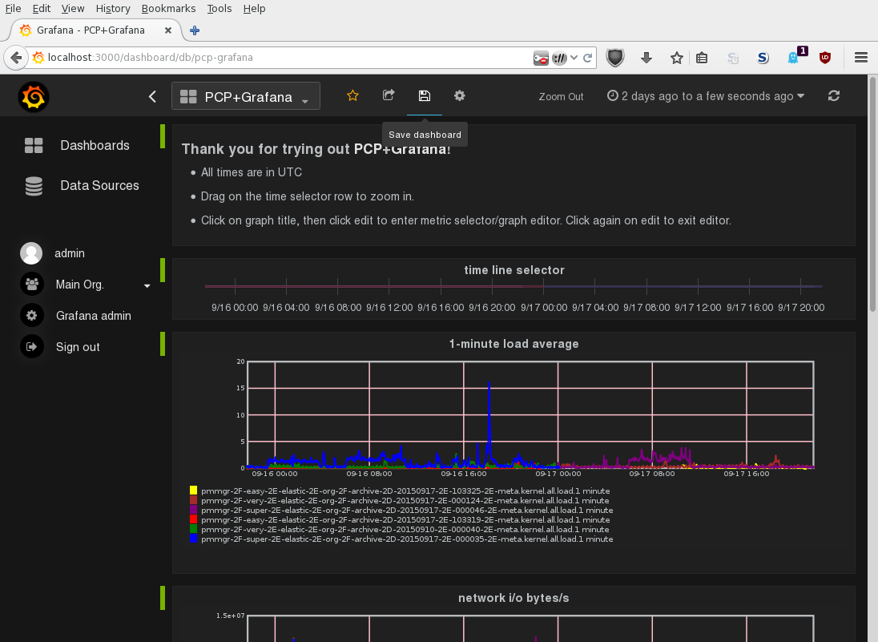Click the brown legend swatch for very-000124
Viewport: 878px width, 642px height.
pos(193,500)
